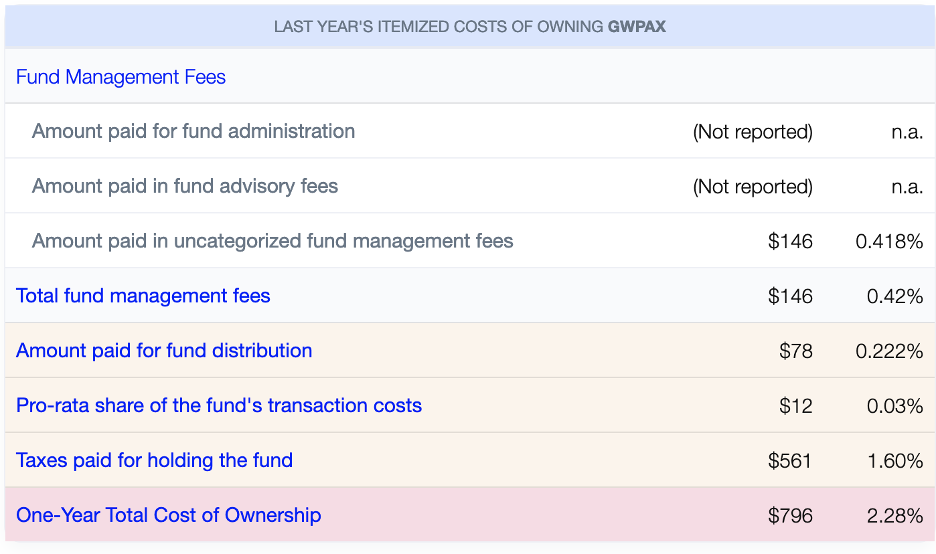Screen dimensions: 936x554
Task: Click the 0.03% transaction costs percentage
Action: click(895, 406)
